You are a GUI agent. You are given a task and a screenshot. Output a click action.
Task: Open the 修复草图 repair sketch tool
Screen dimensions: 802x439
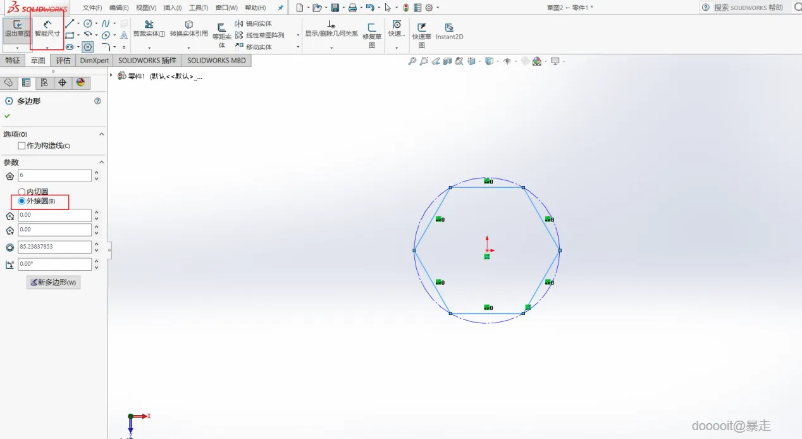(372, 32)
